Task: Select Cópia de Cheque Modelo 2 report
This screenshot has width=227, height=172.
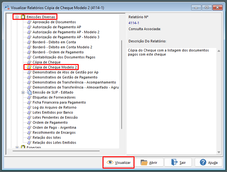Action: tap(55, 67)
